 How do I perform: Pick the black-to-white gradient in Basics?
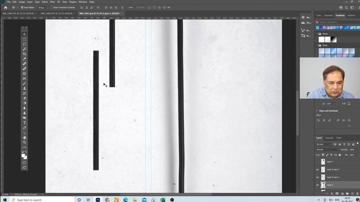334,39
